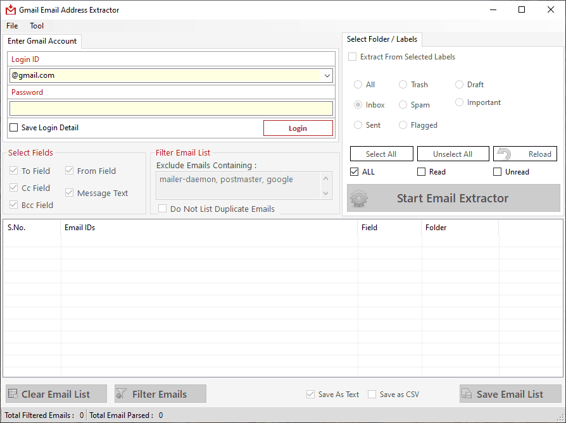
Task: Click the eraser icon on Clear Email List
Action: (x=13, y=393)
